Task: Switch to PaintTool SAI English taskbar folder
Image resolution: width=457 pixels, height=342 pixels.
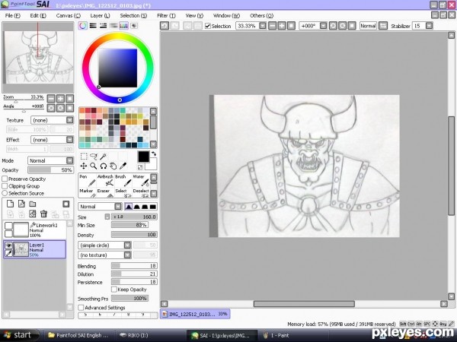Action: click(x=78, y=335)
